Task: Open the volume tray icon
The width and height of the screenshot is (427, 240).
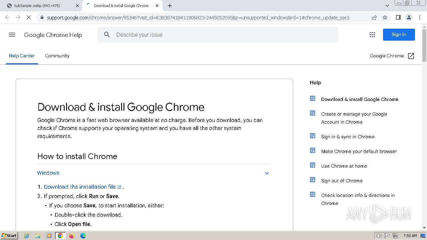Action: pyautogui.click(x=379, y=236)
